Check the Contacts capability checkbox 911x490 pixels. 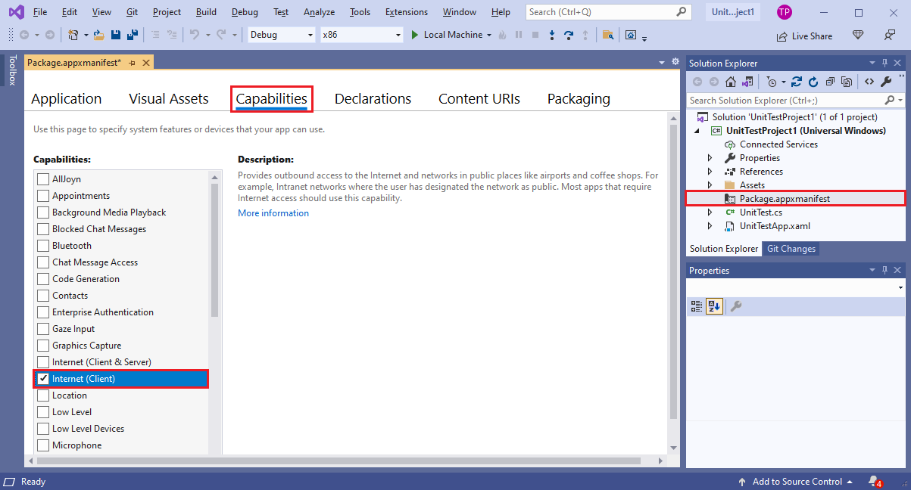tap(43, 296)
